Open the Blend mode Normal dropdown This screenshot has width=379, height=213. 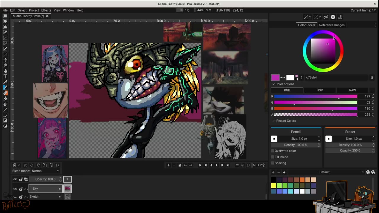click(x=45, y=171)
